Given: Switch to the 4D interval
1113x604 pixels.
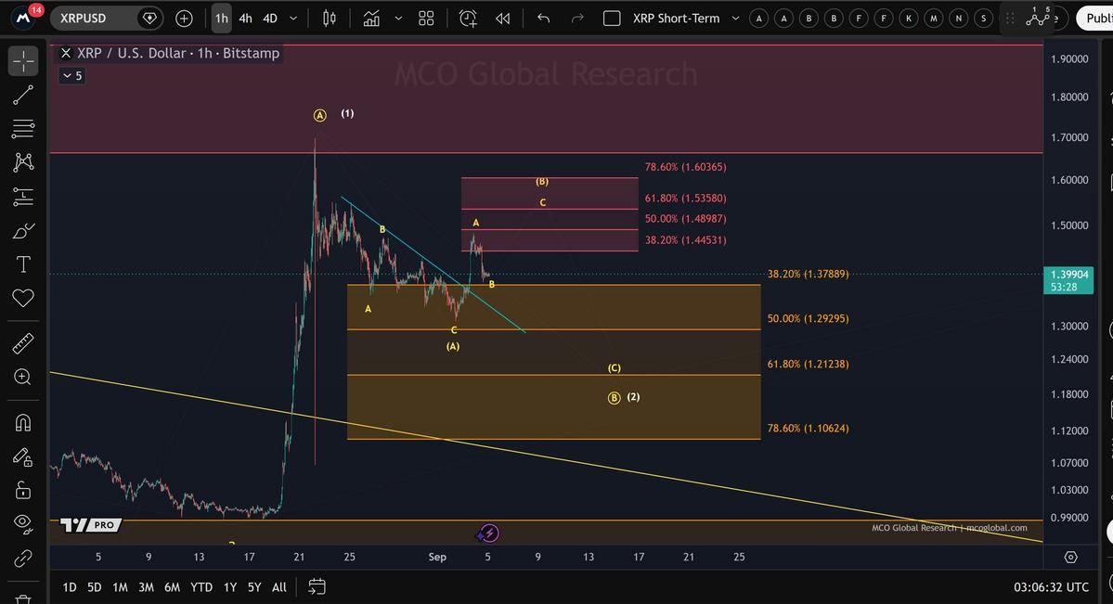Looking at the screenshot, I should point(270,19).
